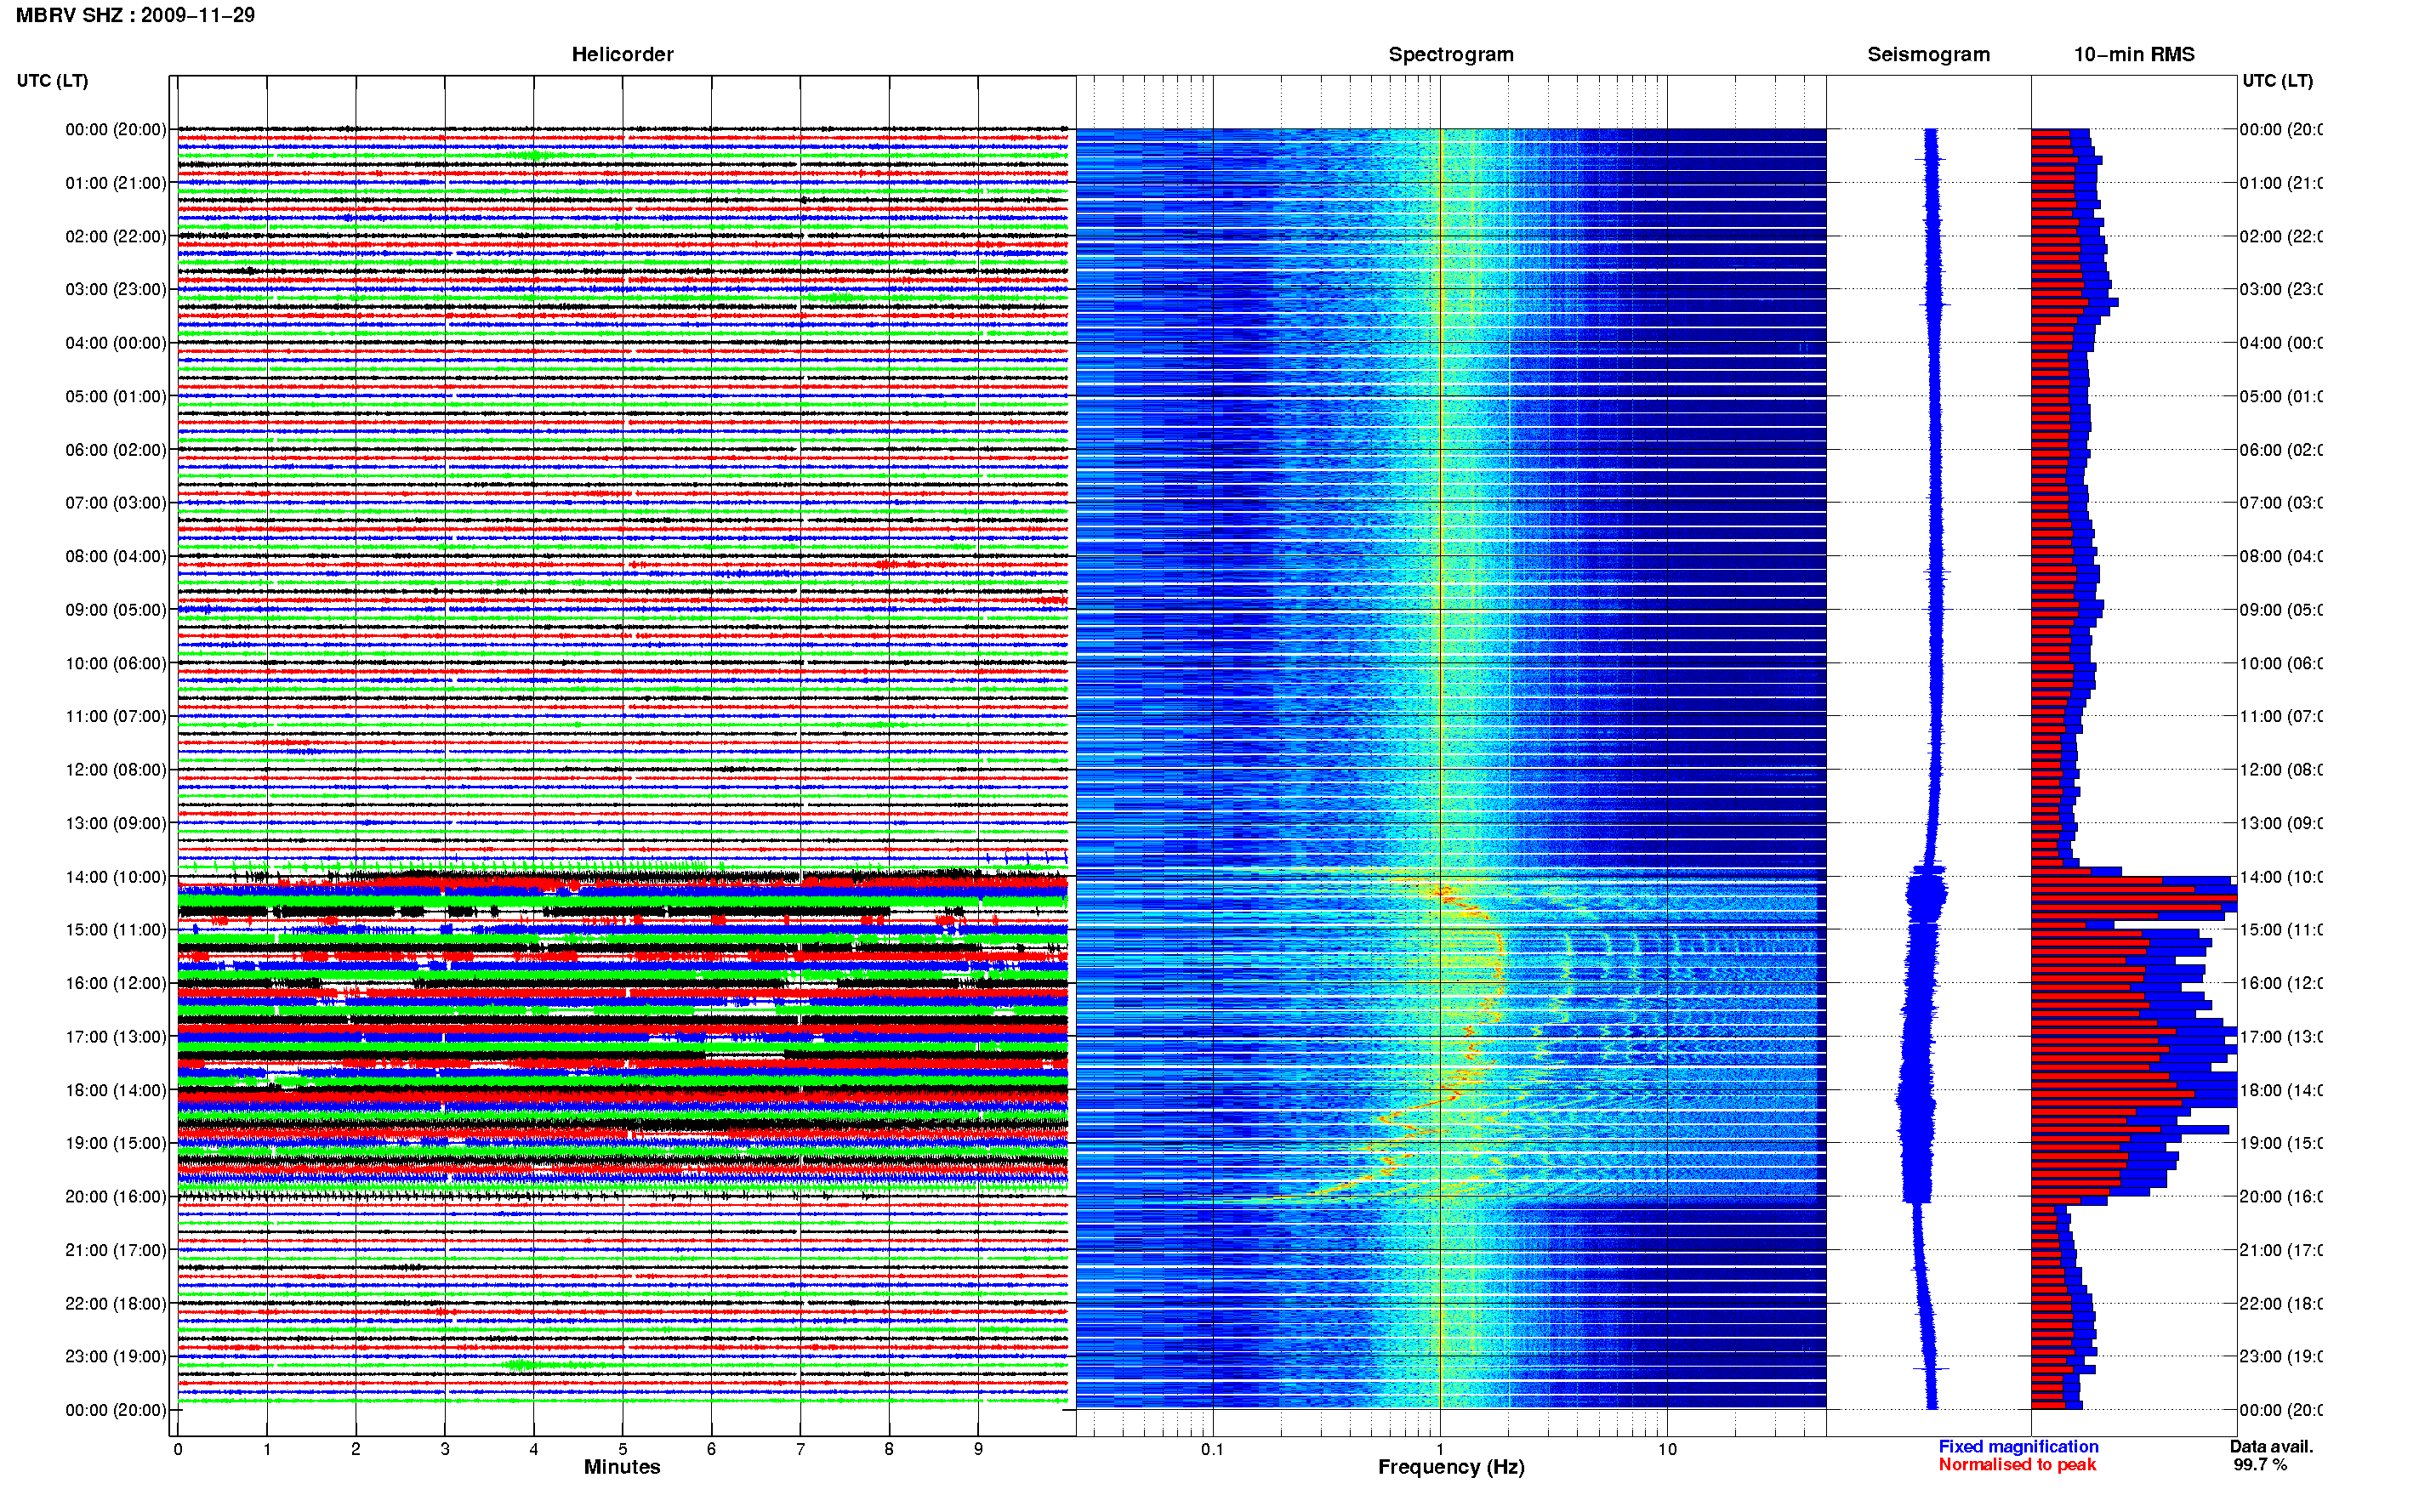This screenshot has height=1512, width=2419.
Task: Click minute tick '7' under helicorder
Action: click(x=800, y=1449)
